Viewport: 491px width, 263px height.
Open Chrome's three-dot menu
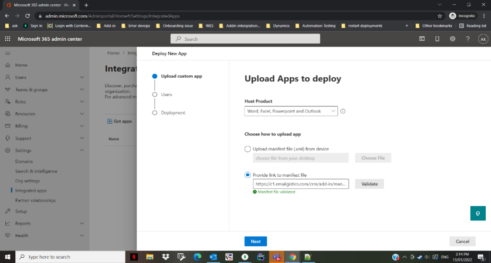484,16
